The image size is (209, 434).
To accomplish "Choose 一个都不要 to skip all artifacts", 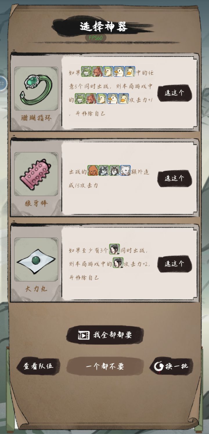I will 105,366.
